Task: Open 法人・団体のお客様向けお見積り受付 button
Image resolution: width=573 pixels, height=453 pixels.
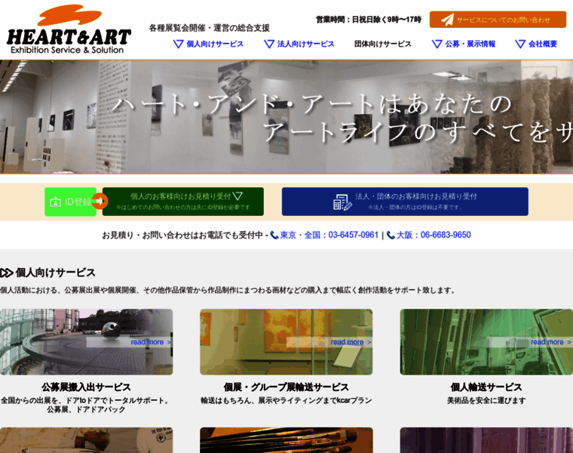Action: pyautogui.click(x=405, y=202)
